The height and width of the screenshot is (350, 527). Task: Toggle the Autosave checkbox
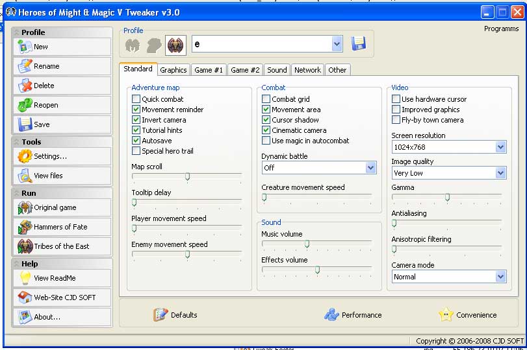(x=136, y=141)
